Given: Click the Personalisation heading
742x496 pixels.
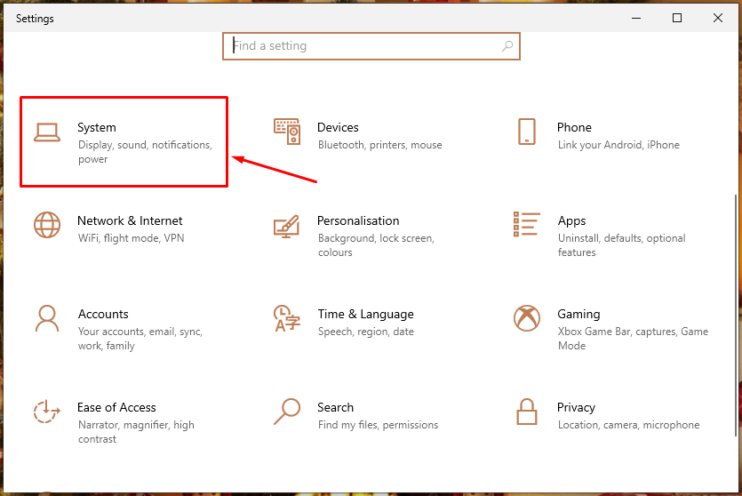Looking at the screenshot, I should coord(358,220).
